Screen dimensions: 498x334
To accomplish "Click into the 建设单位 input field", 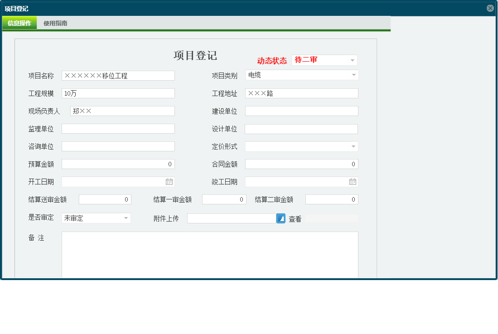I will pyautogui.click(x=301, y=111).
